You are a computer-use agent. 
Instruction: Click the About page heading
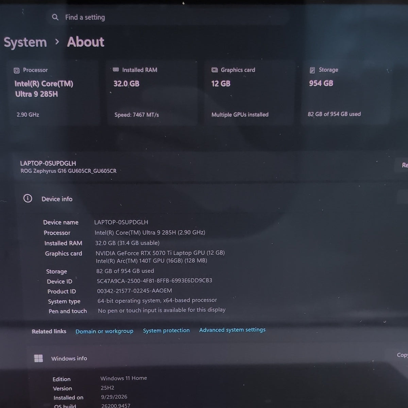coord(86,42)
